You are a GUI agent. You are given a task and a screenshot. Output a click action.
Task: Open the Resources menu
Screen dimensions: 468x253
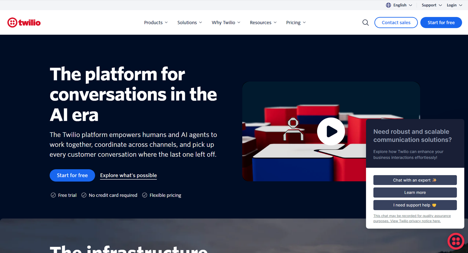point(263,22)
